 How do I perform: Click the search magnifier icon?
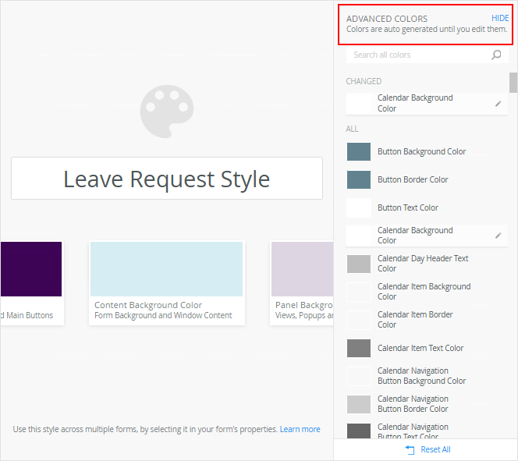496,55
